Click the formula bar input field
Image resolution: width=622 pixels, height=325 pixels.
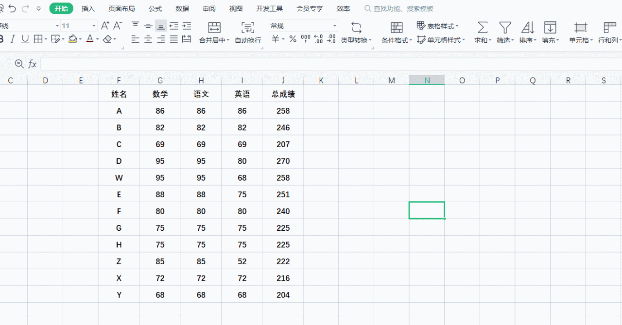click(331, 64)
